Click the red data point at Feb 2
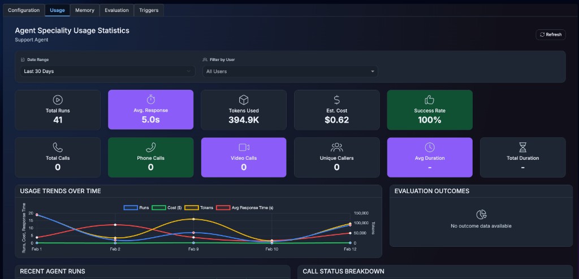The width and height of the screenshot is (579, 279). pos(115,225)
